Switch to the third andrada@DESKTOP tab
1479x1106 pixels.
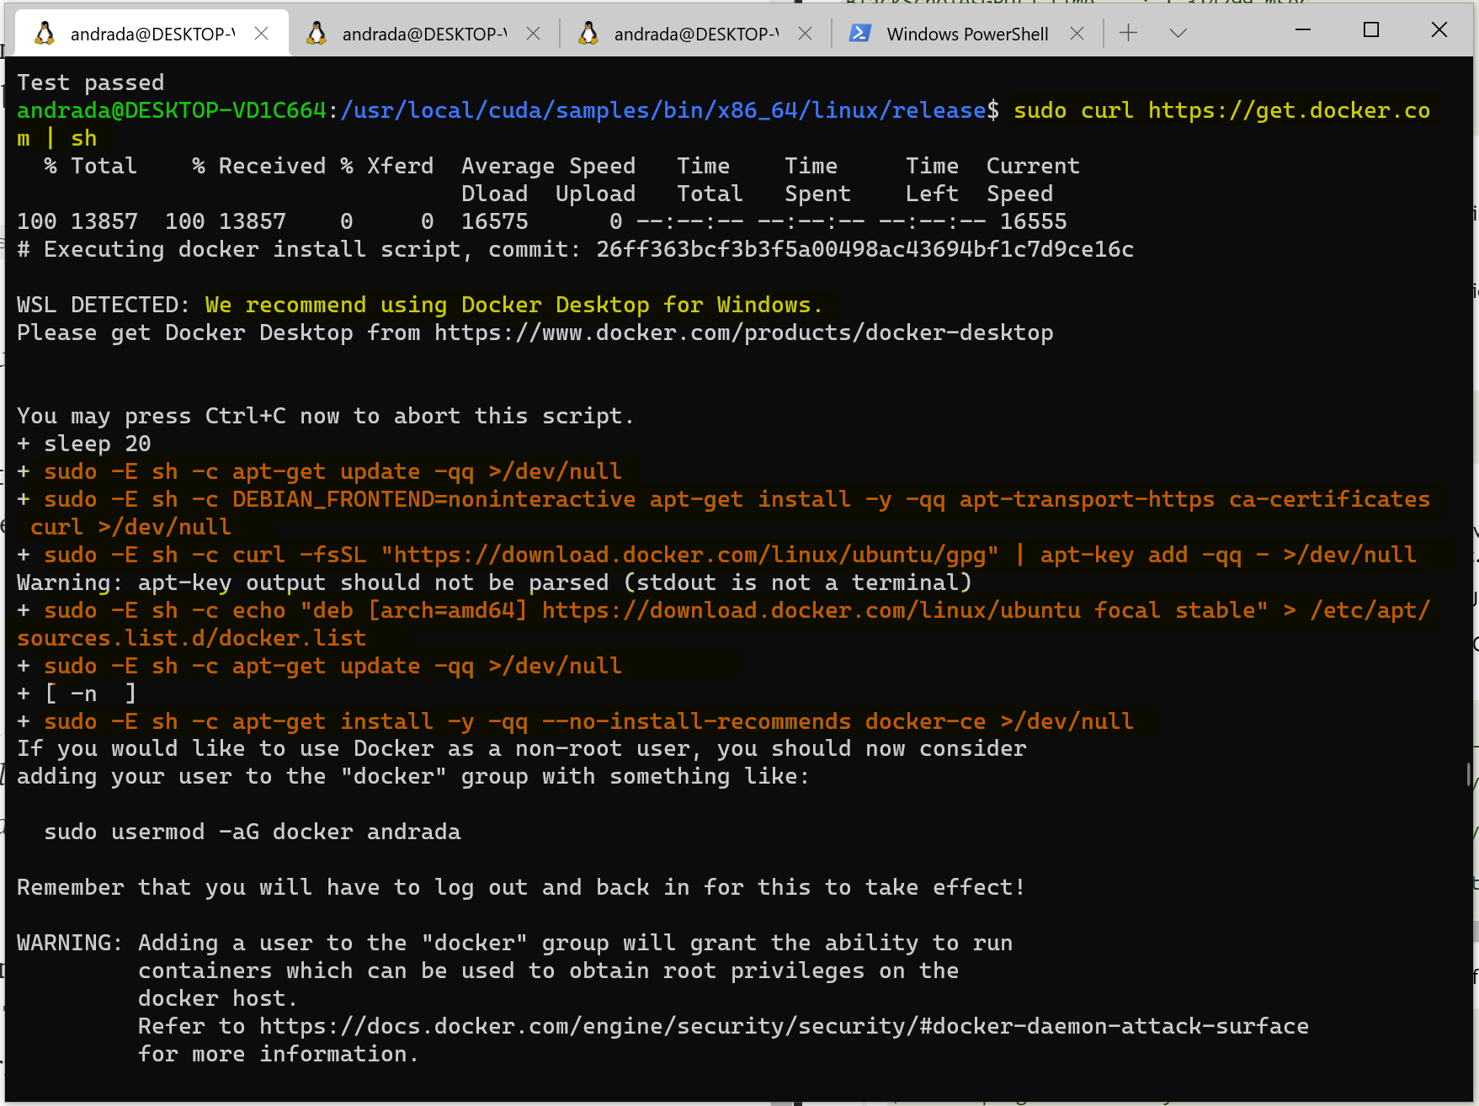click(x=695, y=34)
